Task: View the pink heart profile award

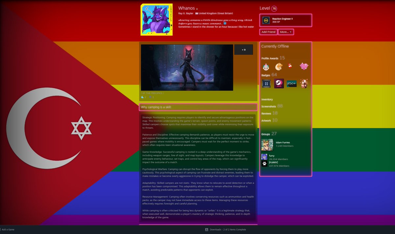Action: (x=304, y=66)
